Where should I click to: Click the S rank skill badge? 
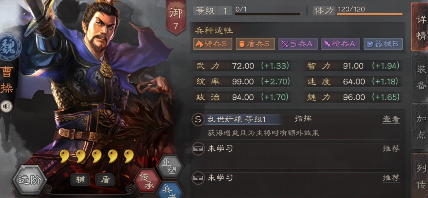tap(198, 119)
